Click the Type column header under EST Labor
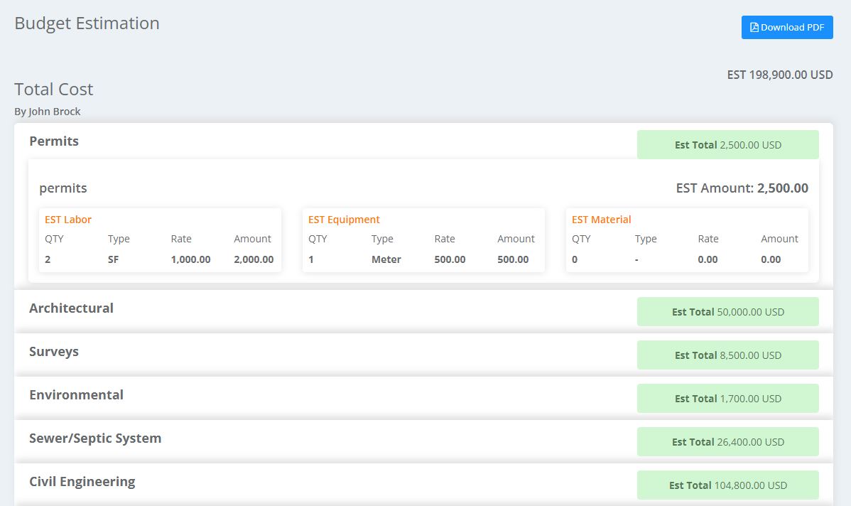The height and width of the screenshot is (506, 851). point(119,239)
